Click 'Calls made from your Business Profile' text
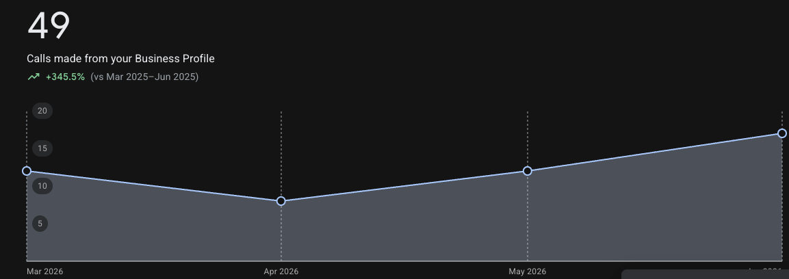The width and height of the screenshot is (789, 279). pos(120,59)
